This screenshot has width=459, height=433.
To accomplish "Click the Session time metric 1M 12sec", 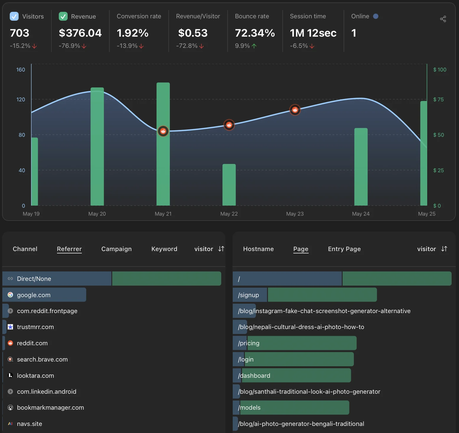I will click(x=313, y=33).
